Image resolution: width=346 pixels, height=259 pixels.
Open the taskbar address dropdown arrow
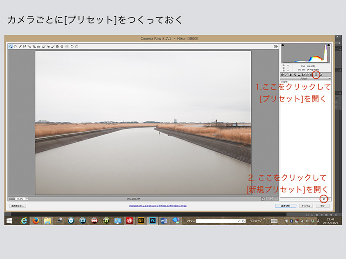point(239,221)
